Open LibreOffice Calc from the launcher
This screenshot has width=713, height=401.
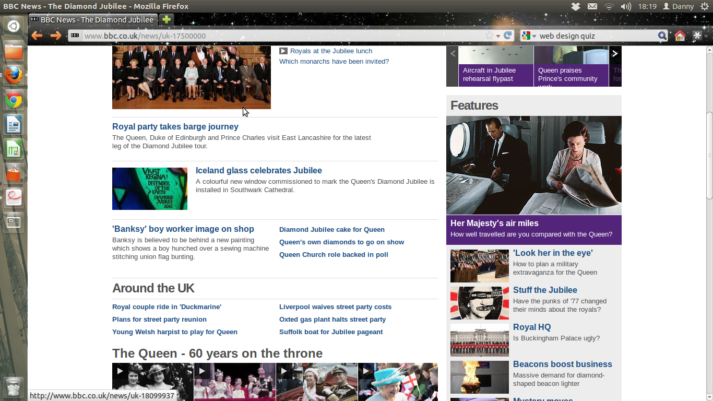click(14, 149)
